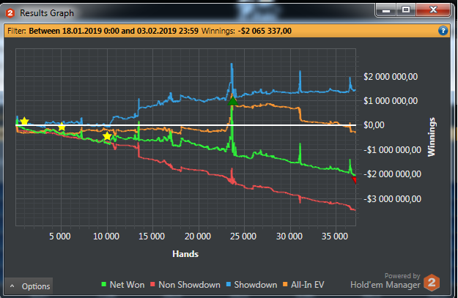This screenshot has height=298, width=458.
Task: Click the $2 000 000,00 axis label
Action: tap(391, 77)
